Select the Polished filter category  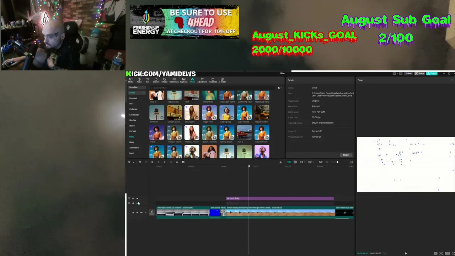pos(133,109)
